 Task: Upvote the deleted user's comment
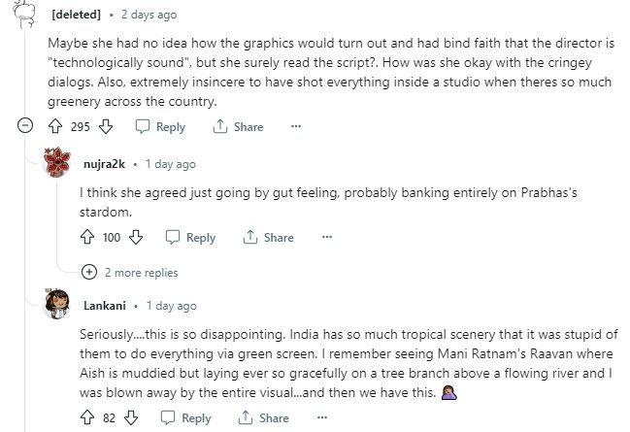(57, 126)
